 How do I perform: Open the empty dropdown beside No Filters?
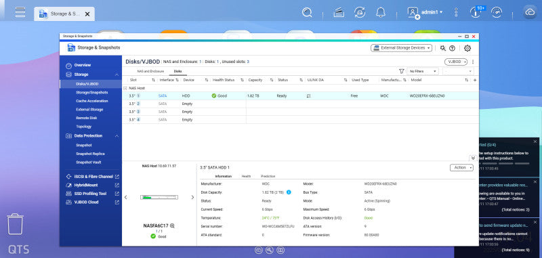(x=458, y=71)
